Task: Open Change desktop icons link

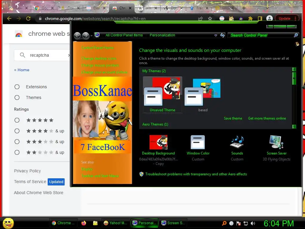Action: pyautogui.click(x=99, y=58)
